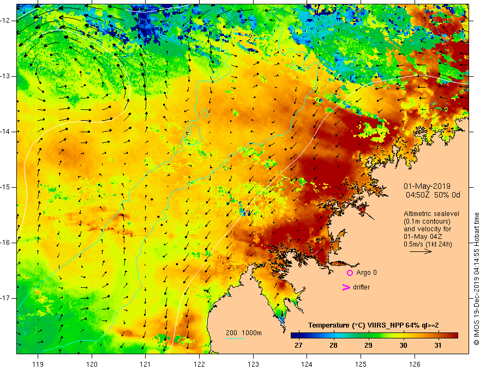Screen dimensions: 480x370
Task: Click the 'and velocity for' text line
Action: [x=427, y=229]
